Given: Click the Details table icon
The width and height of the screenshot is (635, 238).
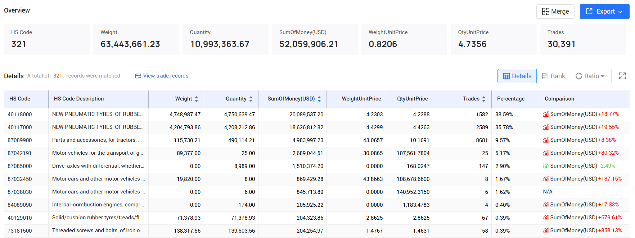Looking at the screenshot, I should click(506, 76).
